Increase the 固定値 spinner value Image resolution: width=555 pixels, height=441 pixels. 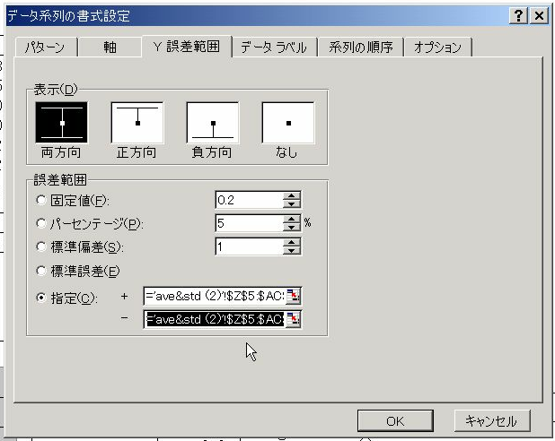[x=292, y=195]
